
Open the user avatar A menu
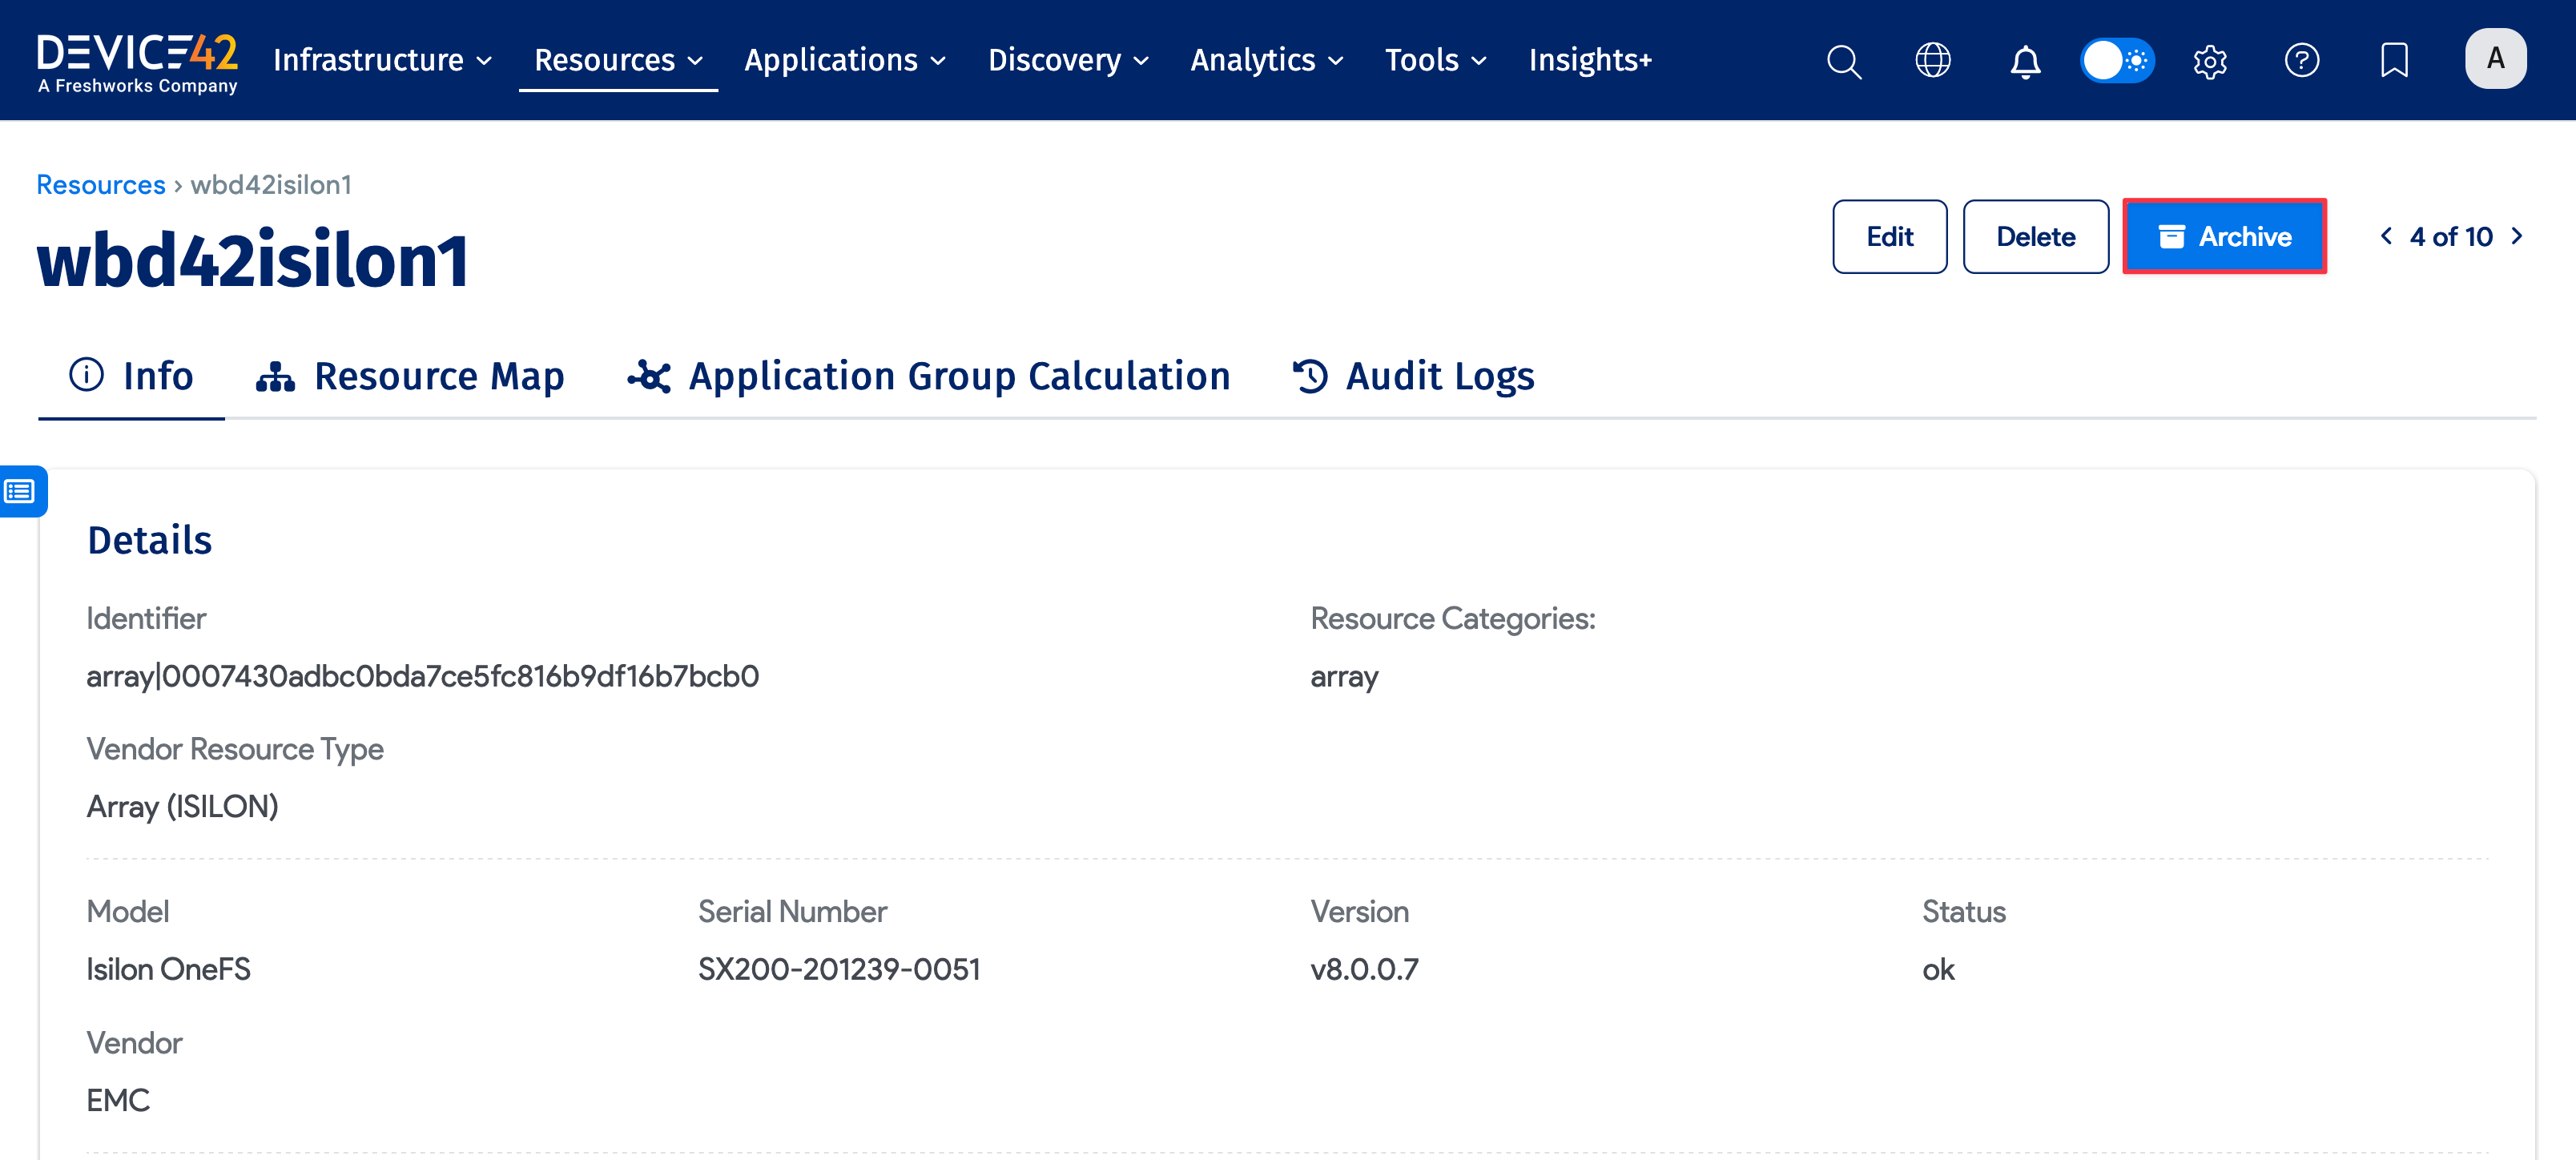(x=2494, y=59)
